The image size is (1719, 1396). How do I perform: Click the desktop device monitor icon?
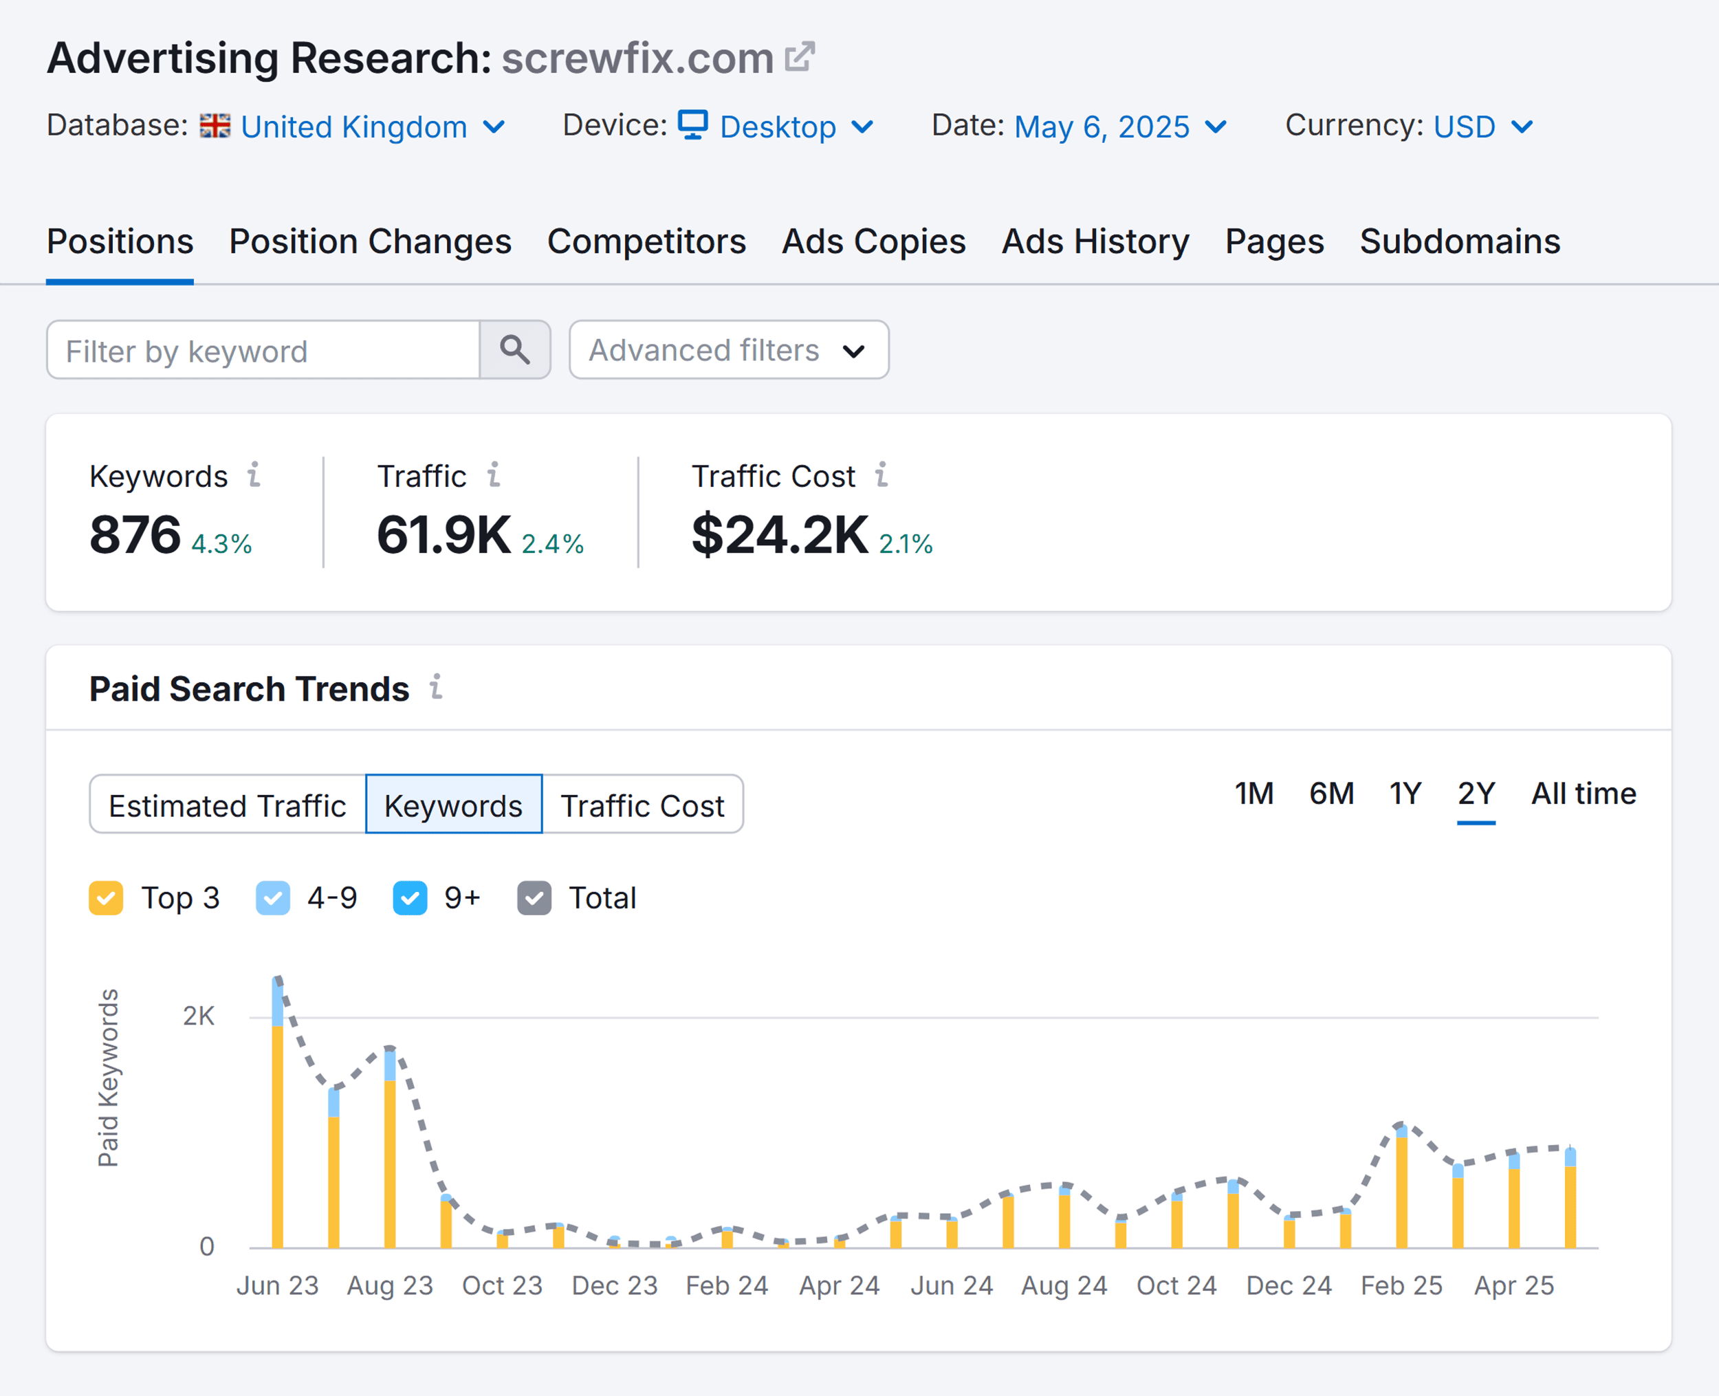point(693,125)
